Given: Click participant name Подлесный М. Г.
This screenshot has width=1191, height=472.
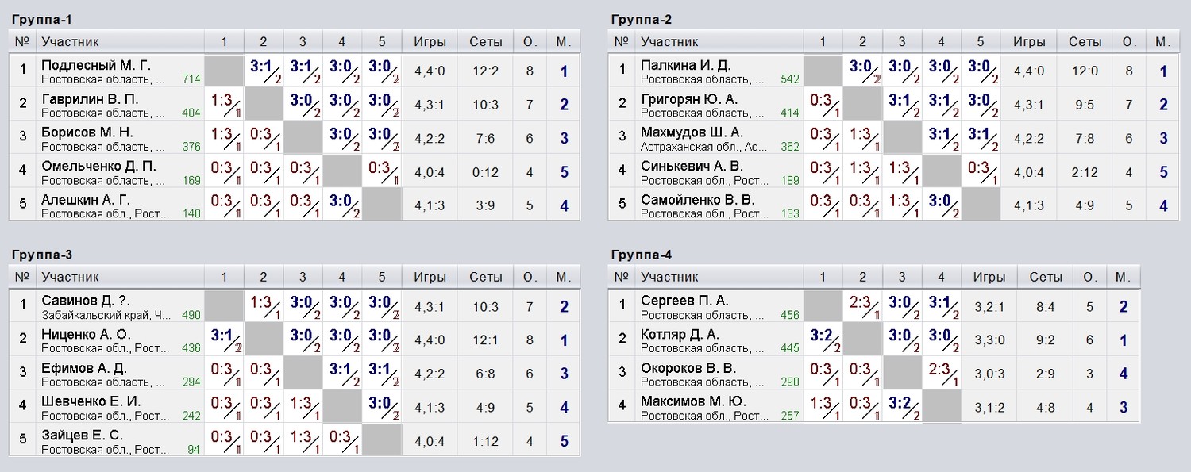Looking at the screenshot, I should pyautogui.click(x=96, y=65).
